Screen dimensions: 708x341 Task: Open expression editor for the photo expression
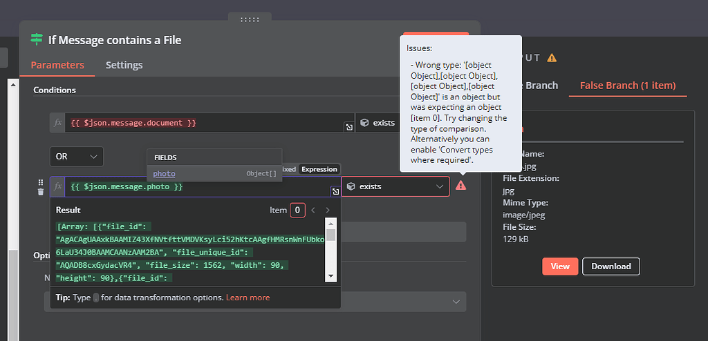point(335,191)
